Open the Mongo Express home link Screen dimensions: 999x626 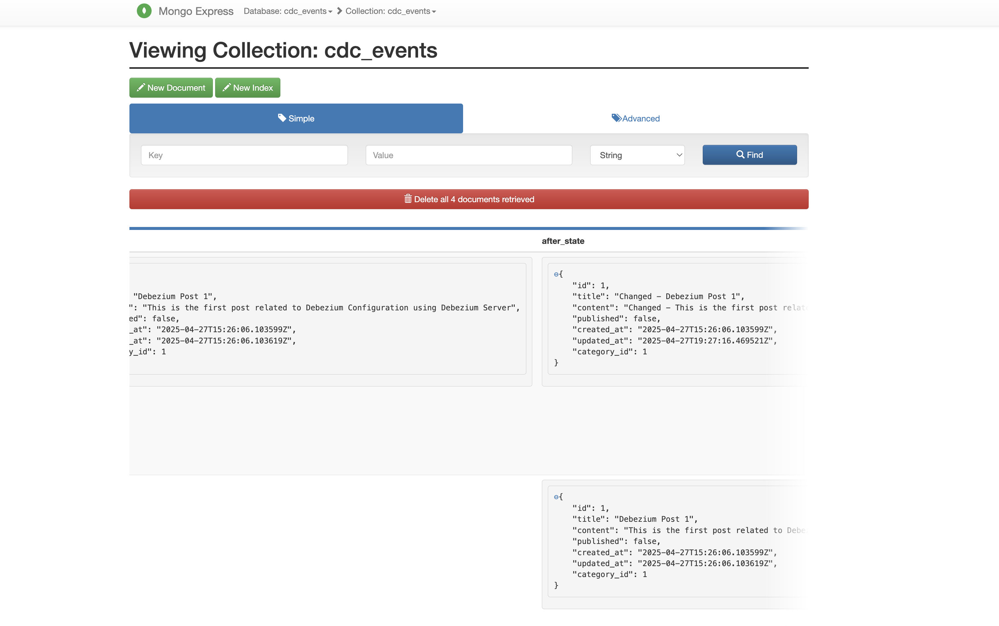pyautogui.click(x=196, y=11)
